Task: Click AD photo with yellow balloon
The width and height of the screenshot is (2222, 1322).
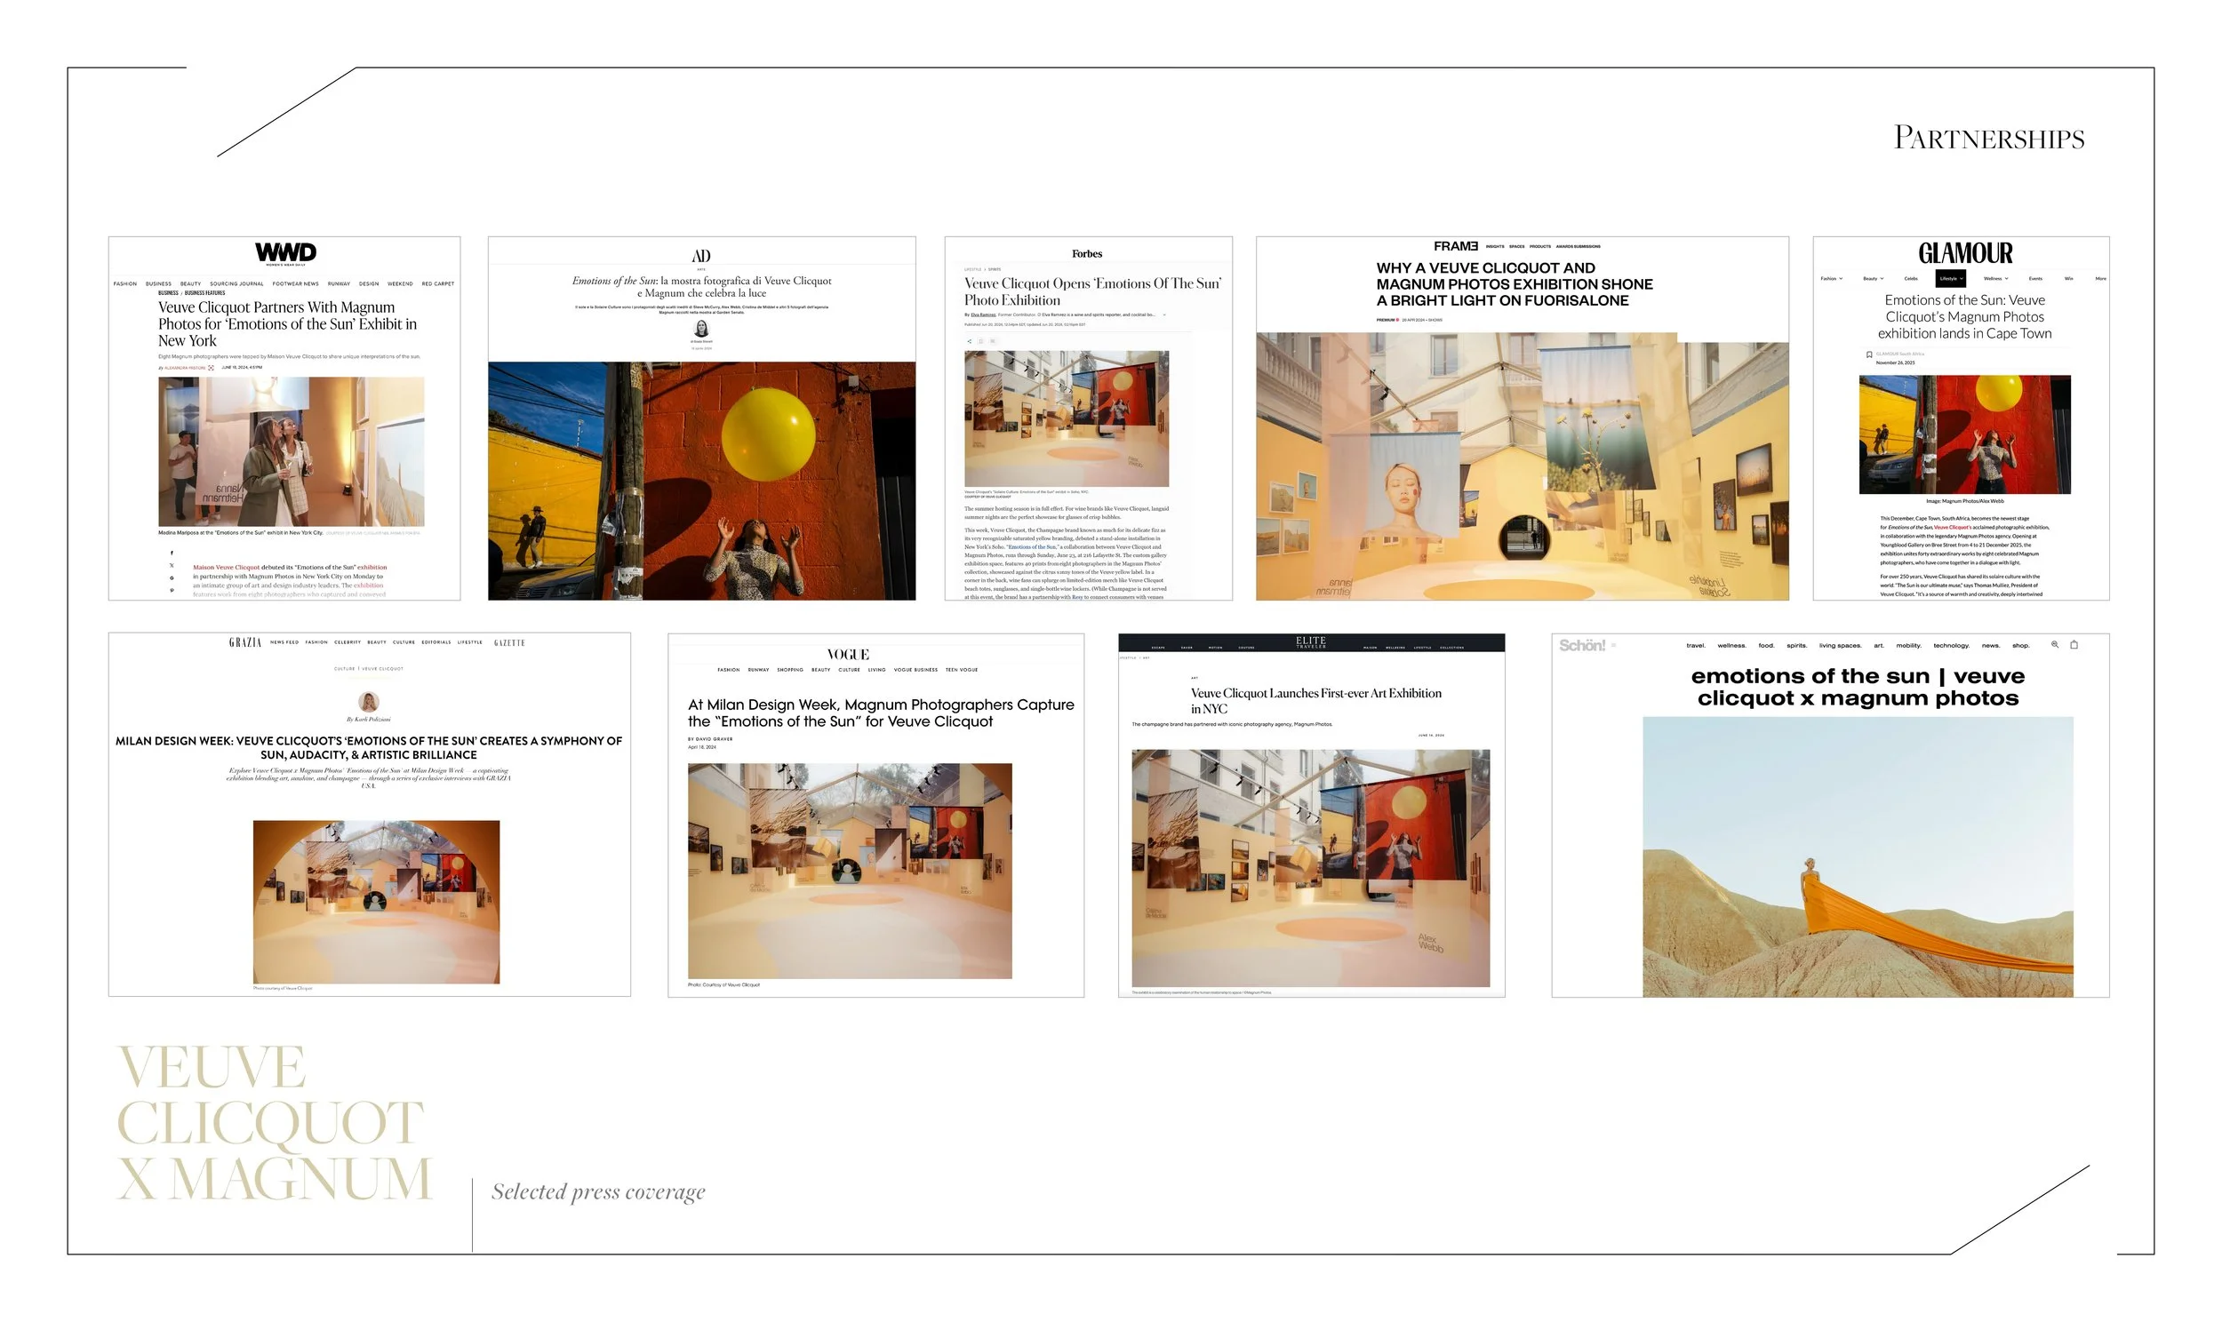Action: tap(701, 481)
